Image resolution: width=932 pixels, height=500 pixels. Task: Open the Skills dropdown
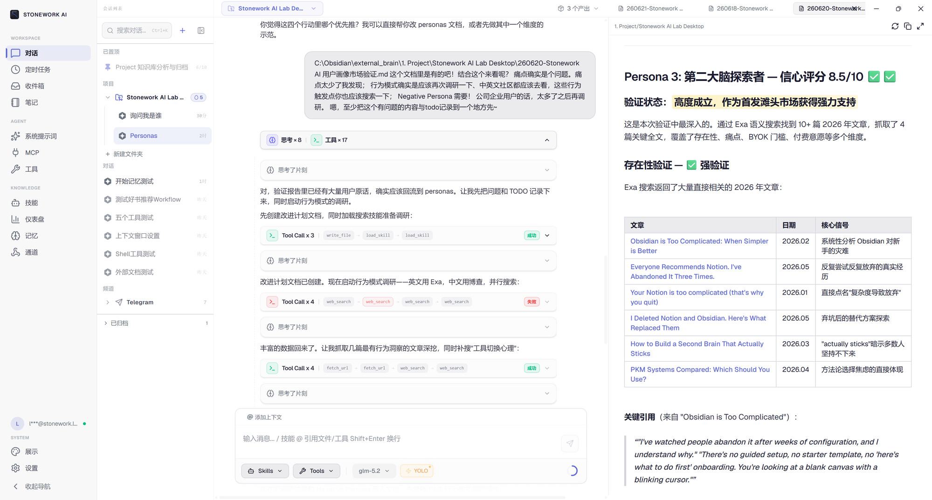tap(265, 471)
